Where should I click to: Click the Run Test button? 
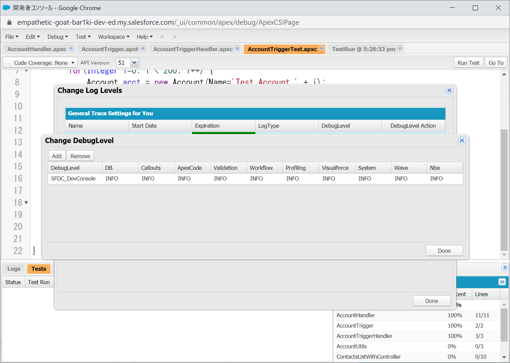pos(469,63)
